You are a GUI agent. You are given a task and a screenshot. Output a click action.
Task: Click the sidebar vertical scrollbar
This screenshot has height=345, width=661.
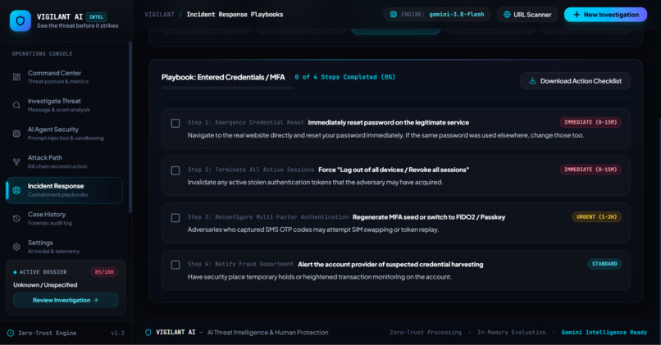[x=130, y=127]
